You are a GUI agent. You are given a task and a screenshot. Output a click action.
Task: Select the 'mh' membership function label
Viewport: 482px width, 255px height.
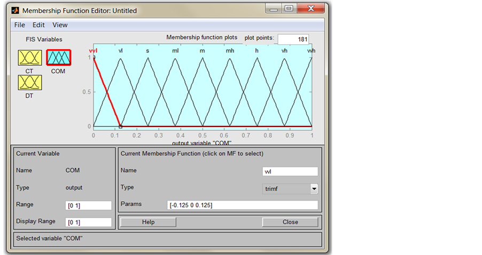[x=230, y=51]
